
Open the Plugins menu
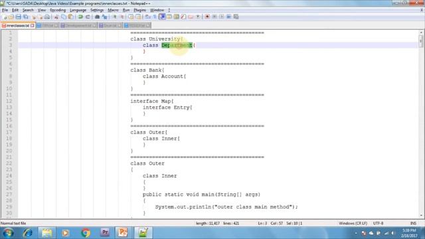(x=140, y=10)
